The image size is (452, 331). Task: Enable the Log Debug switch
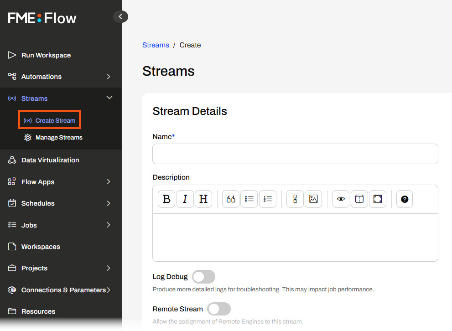tap(203, 277)
